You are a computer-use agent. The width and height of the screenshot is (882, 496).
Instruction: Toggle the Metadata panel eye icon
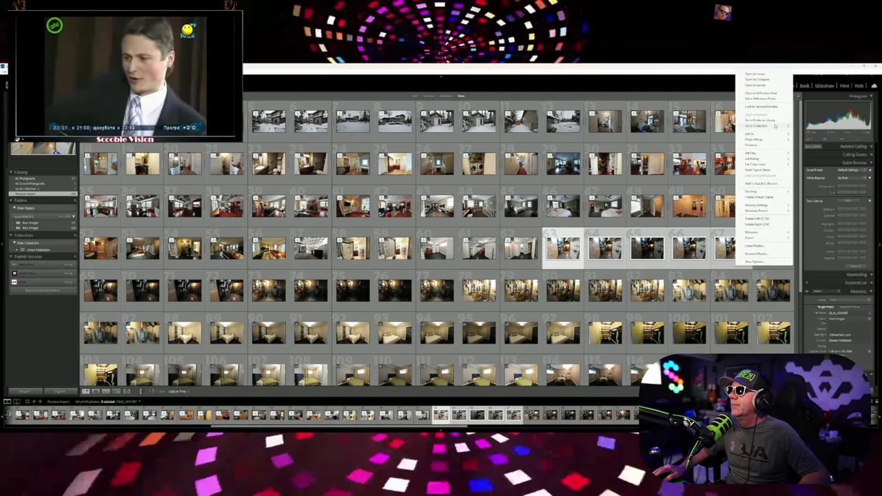point(807,291)
